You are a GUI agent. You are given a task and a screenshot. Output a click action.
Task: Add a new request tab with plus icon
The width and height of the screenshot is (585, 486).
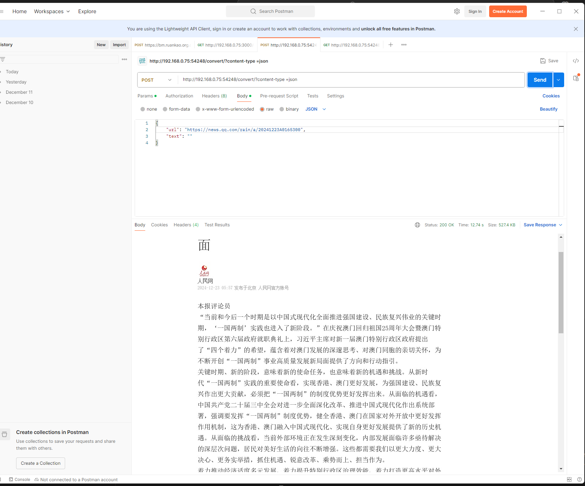tap(391, 45)
